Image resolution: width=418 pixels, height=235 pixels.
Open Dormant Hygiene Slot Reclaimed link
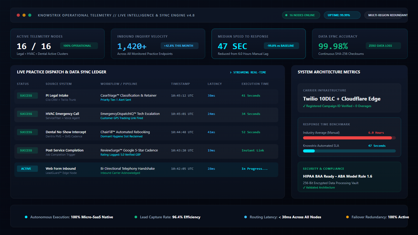click(x=121, y=136)
